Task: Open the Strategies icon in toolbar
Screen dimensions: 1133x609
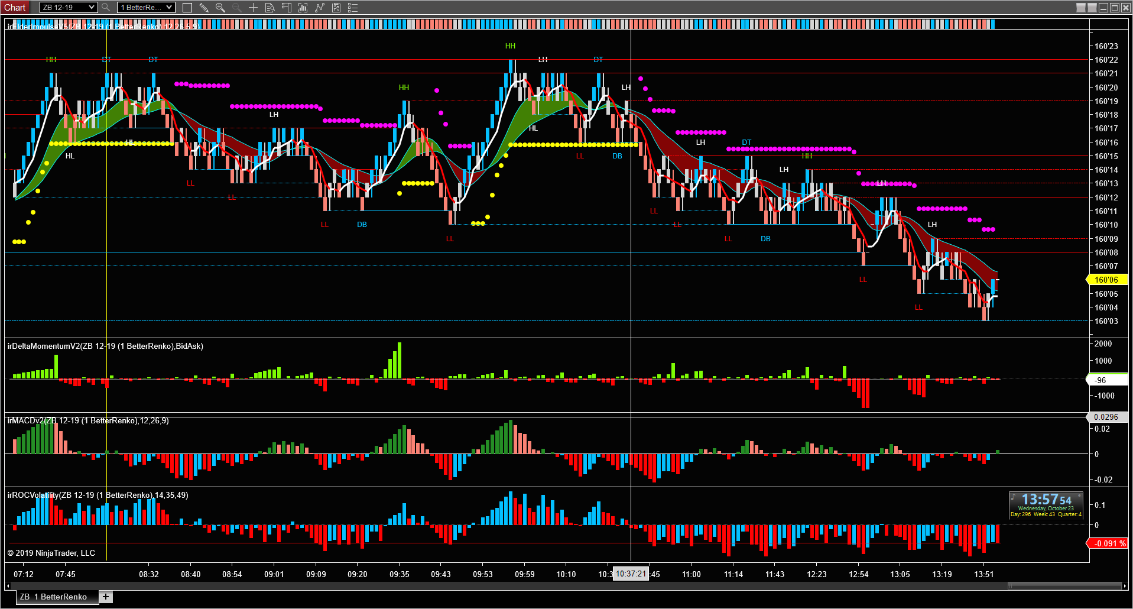Action: [320, 8]
